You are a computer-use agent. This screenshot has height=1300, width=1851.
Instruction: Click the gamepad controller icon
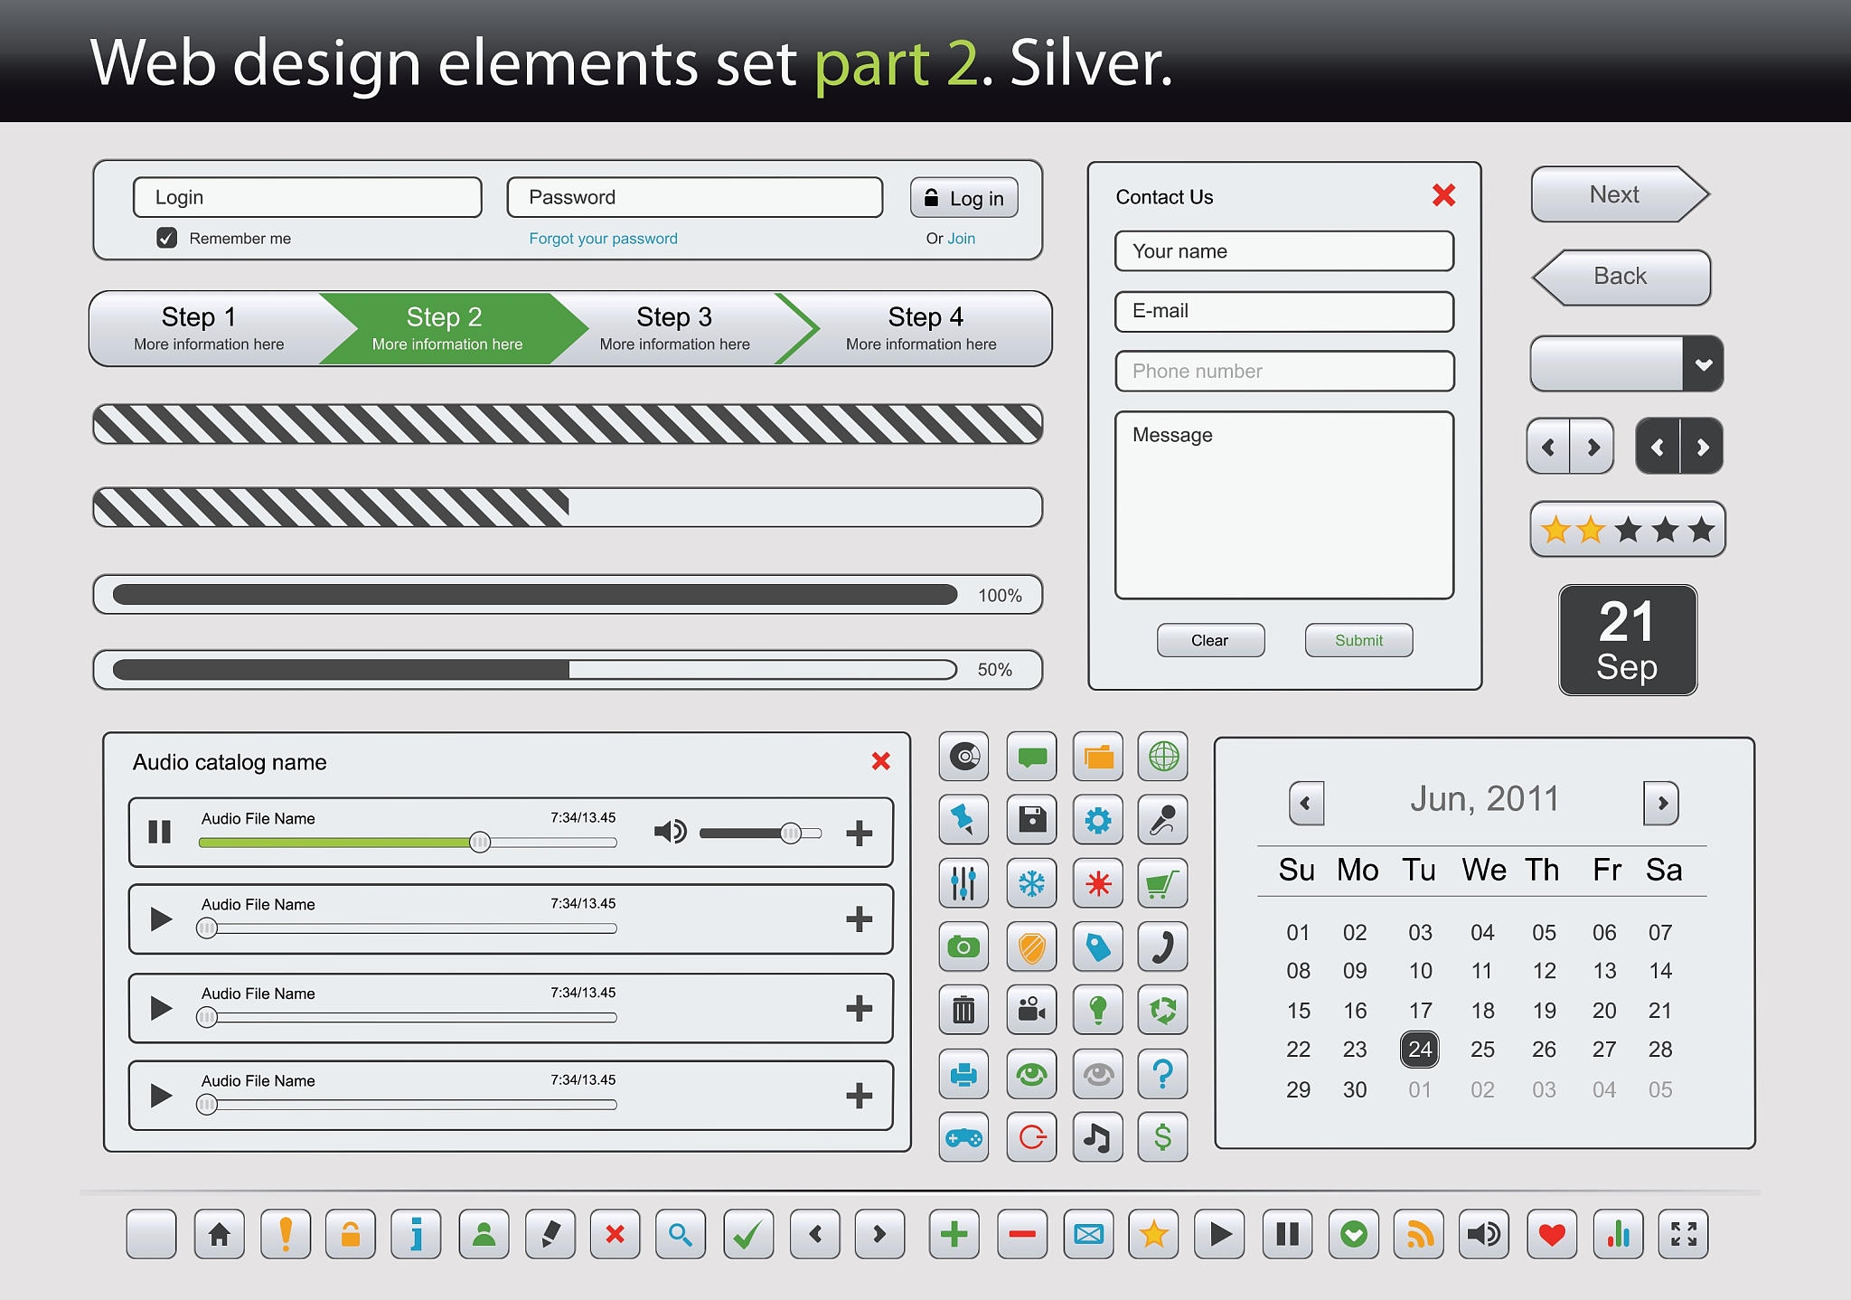(x=963, y=1137)
